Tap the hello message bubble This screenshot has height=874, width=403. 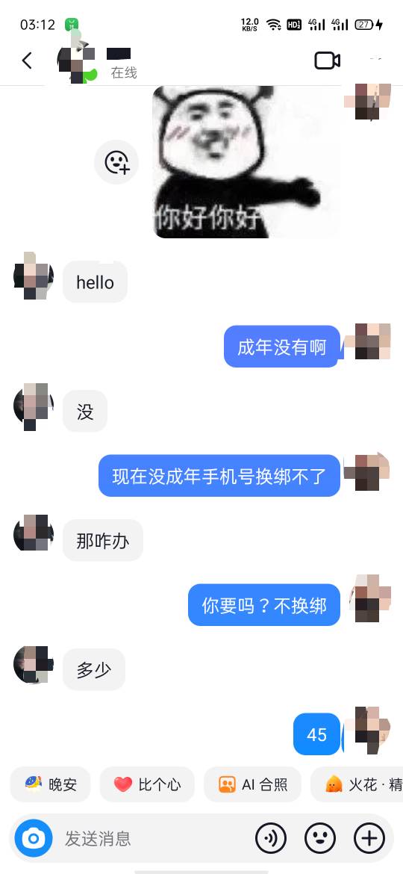pos(96,282)
